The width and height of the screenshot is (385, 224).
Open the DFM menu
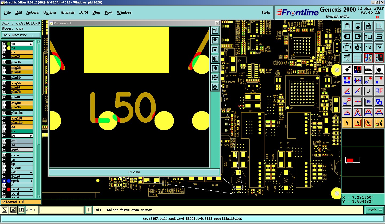(x=84, y=12)
